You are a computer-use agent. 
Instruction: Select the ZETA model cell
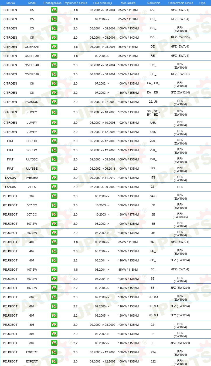click(x=32, y=187)
